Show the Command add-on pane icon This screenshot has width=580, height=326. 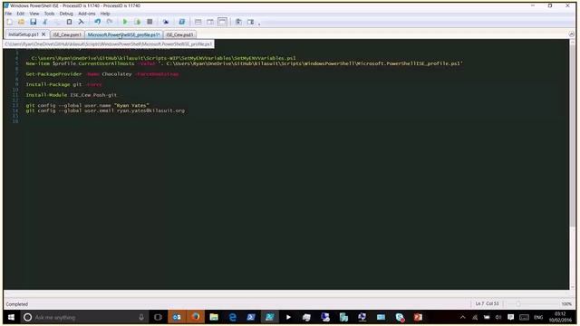(x=250, y=22)
